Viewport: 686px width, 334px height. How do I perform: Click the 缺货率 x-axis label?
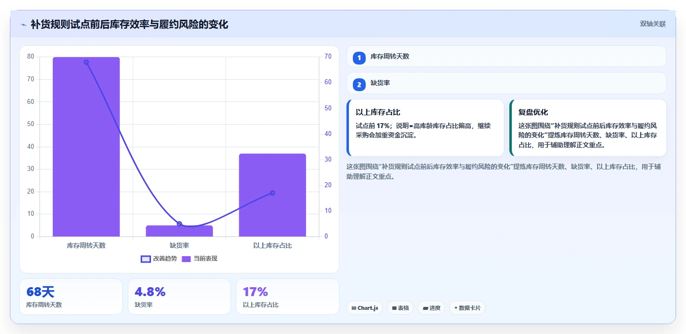pos(180,245)
